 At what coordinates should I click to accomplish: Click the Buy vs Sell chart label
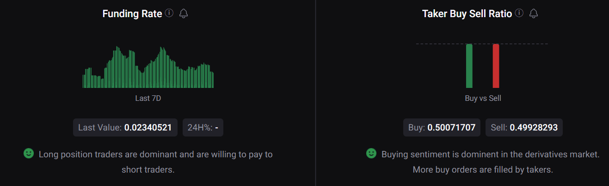coord(483,98)
